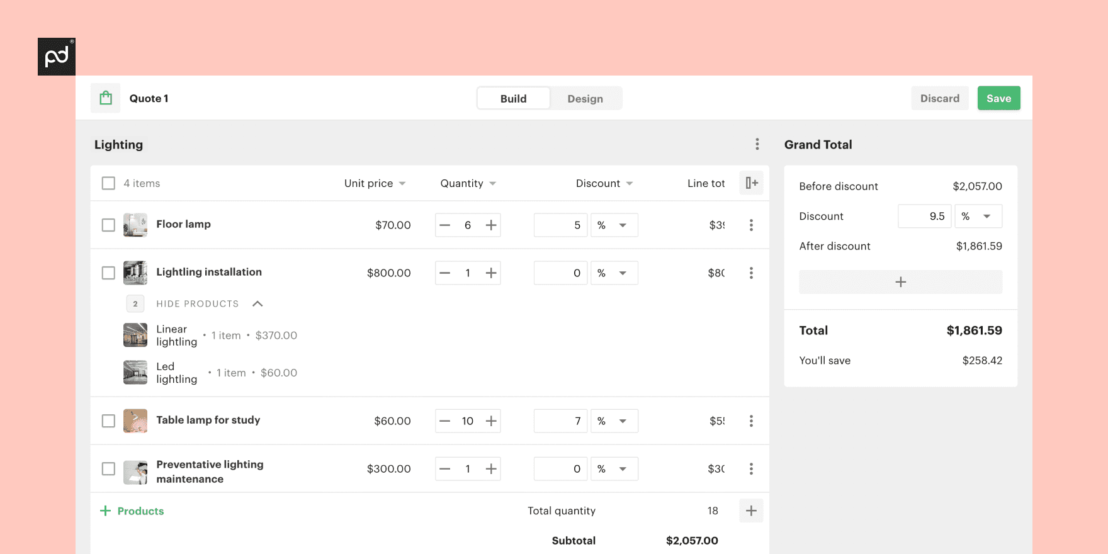Open the Unit price column dropdown
The image size is (1108, 554).
point(402,184)
